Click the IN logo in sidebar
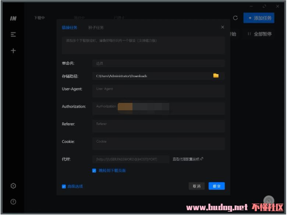Image resolution: width=287 pixels, height=215 pixels. coord(13,18)
